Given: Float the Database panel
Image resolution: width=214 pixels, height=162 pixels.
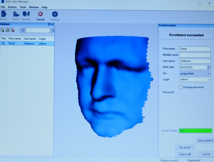Looking at the screenshot, I should (x=49, y=24).
